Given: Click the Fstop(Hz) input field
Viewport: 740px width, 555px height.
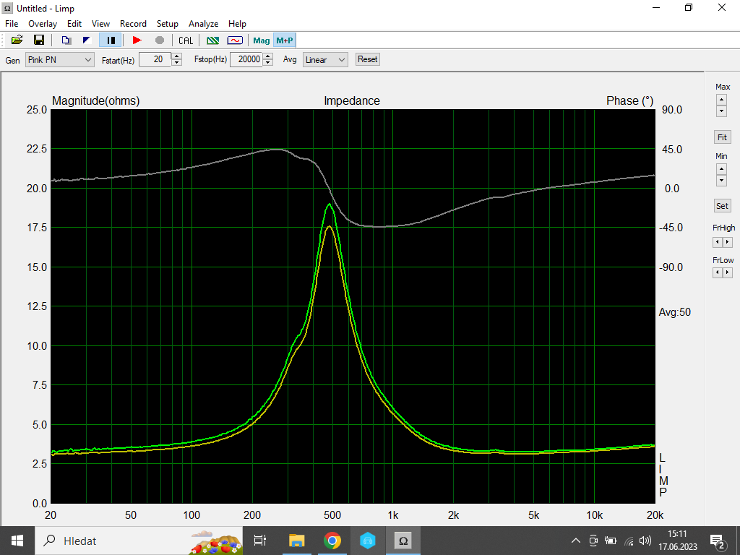Looking at the screenshot, I should [x=246, y=59].
